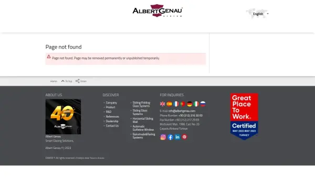The height and width of the screenshot is (196, 315).
Task: Click the 40th anniversary Albert Genau thumbnail
Action: coord(63,117)
